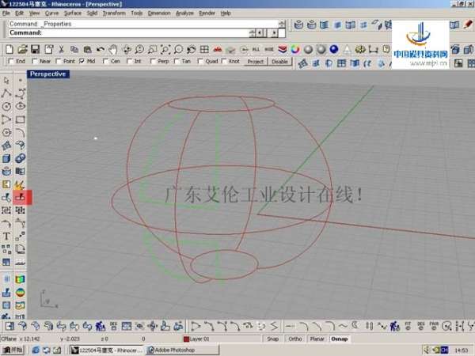Click the red highlighted tool in left toolbar

pos(20,197)
